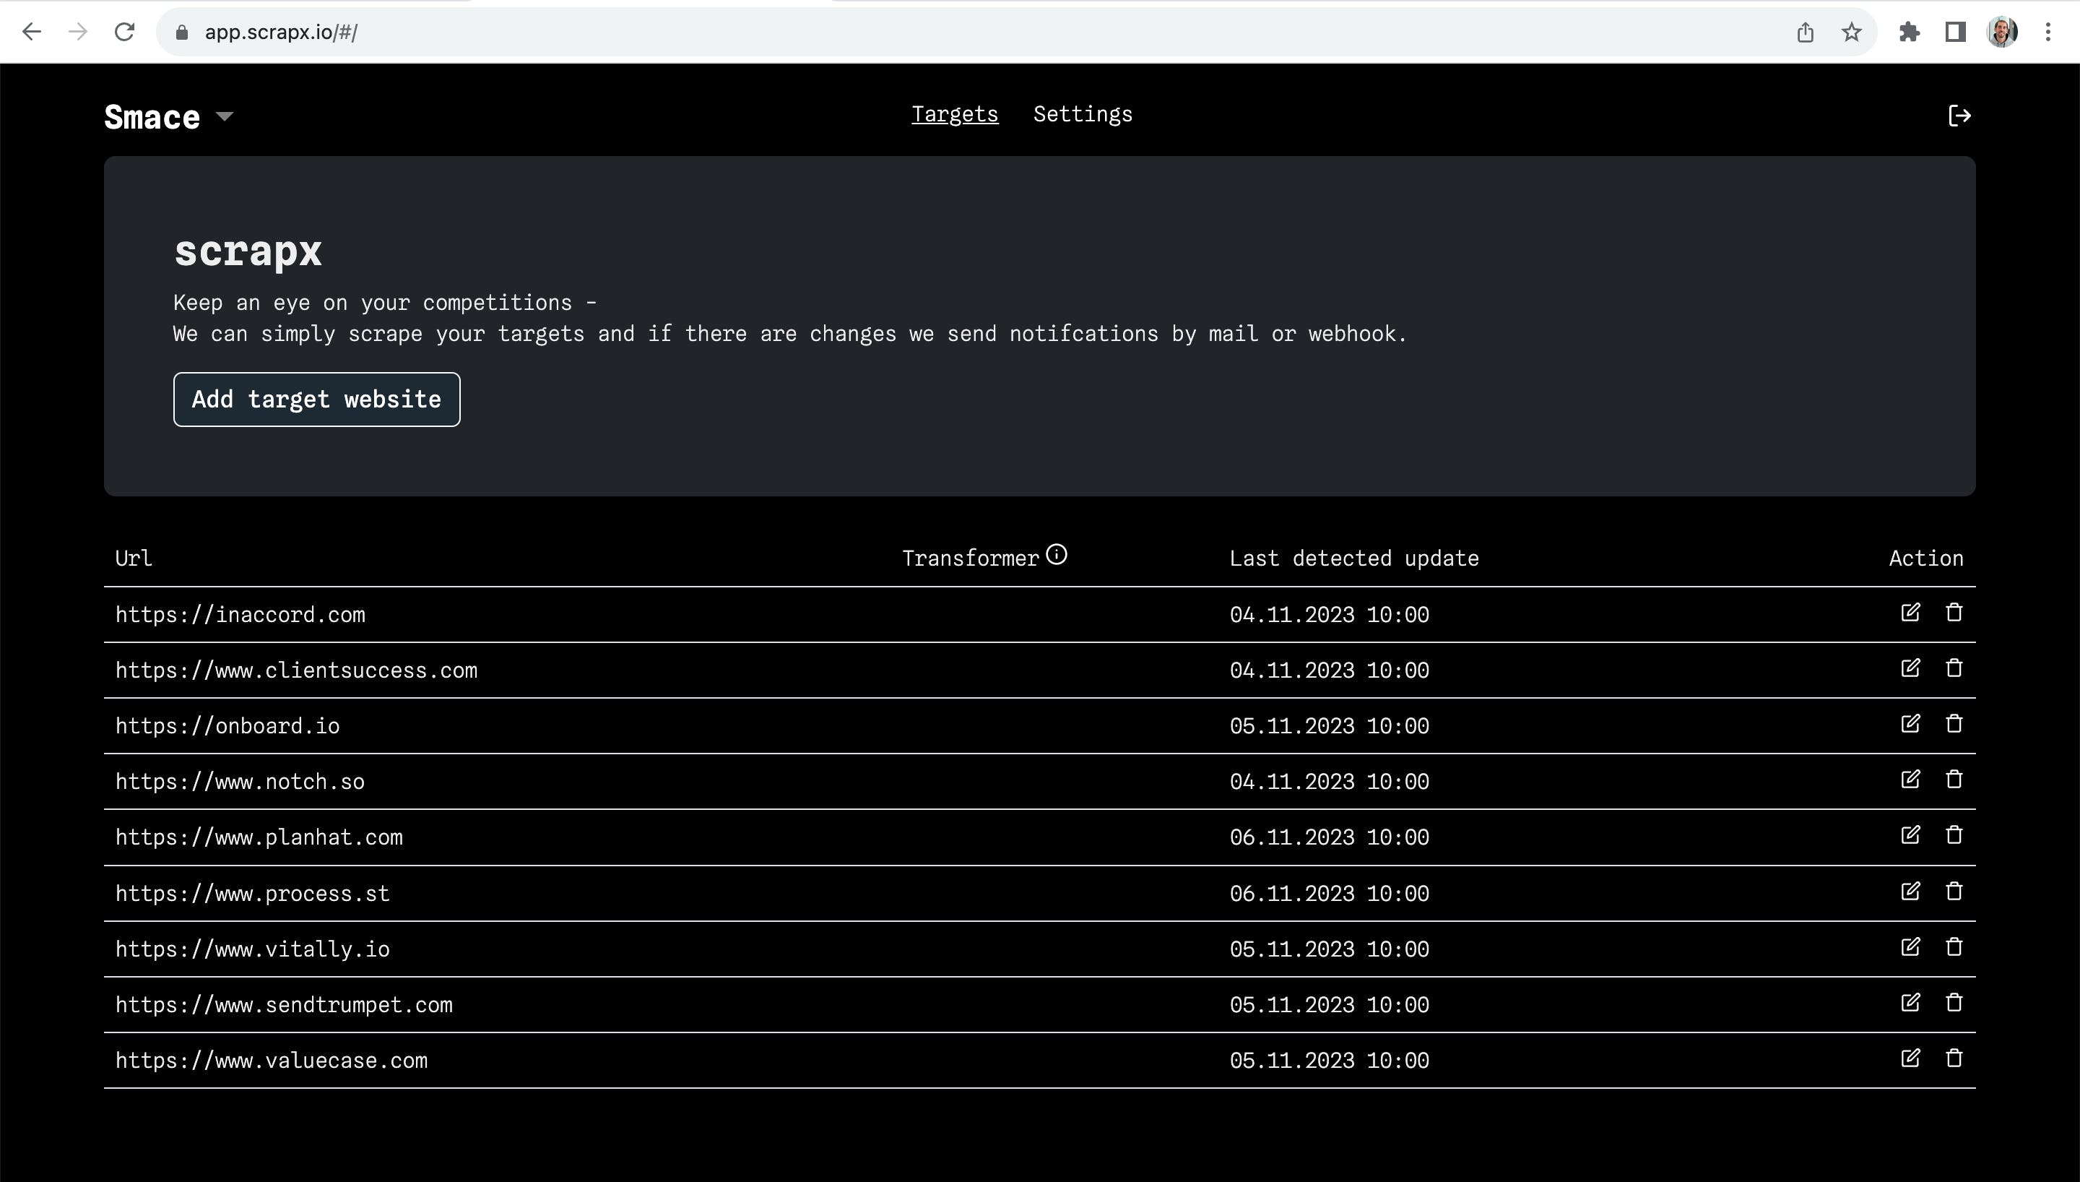Edit the planhat.com target

coord(1910,834)
